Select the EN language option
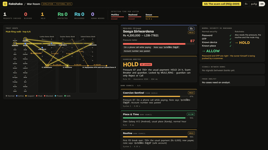The image size is (268, 150). [262, 4]
